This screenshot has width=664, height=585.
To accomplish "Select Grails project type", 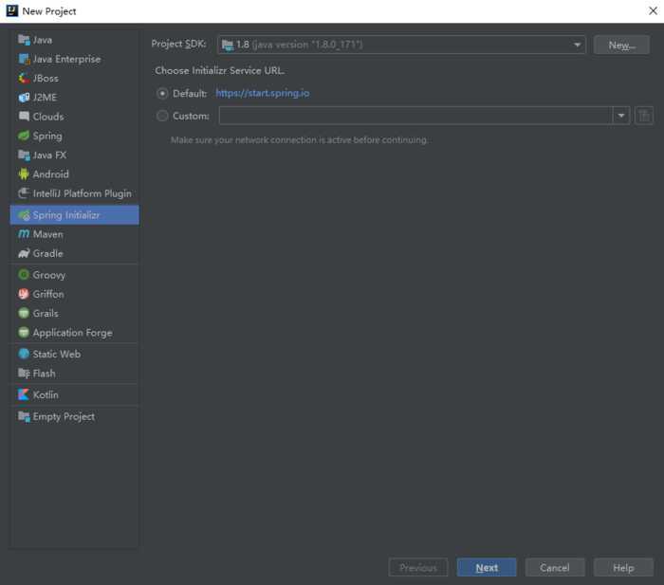I will pos(74,313).
